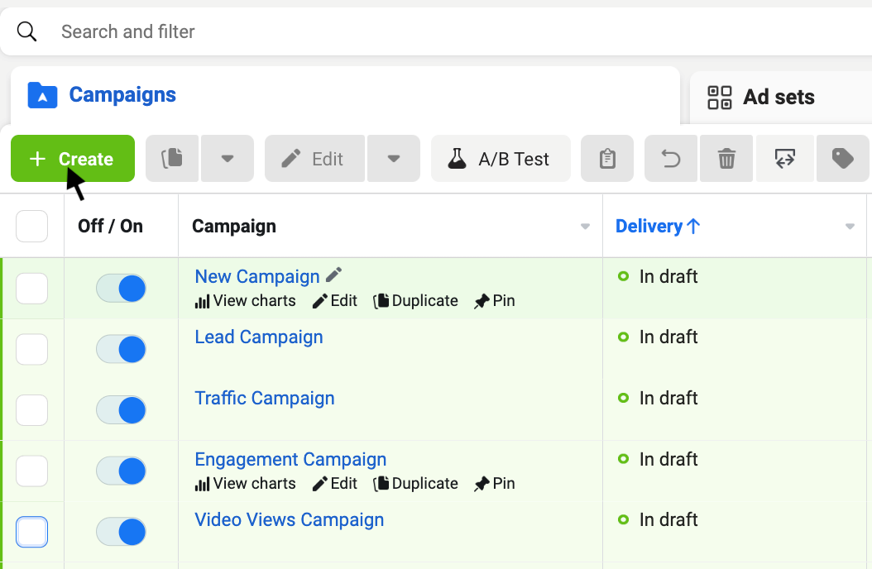This screenshot has width=872, height=569.
Task: Switch to the Ad sets tab
Action: pos(781,98)
